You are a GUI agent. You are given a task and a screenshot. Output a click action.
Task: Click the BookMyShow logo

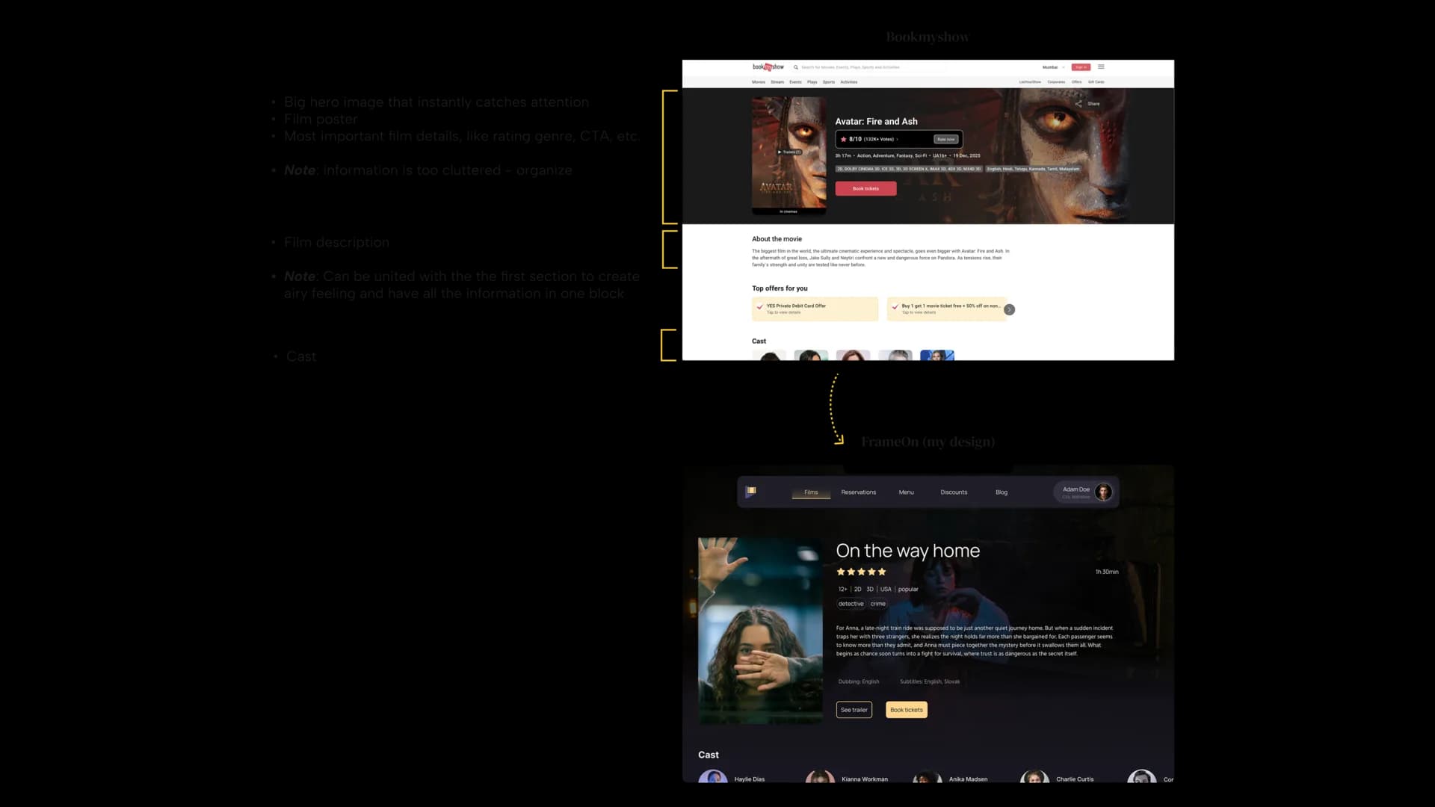(768, 67)
